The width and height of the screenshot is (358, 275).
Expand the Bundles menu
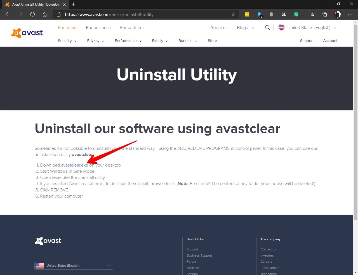point(188,41)
